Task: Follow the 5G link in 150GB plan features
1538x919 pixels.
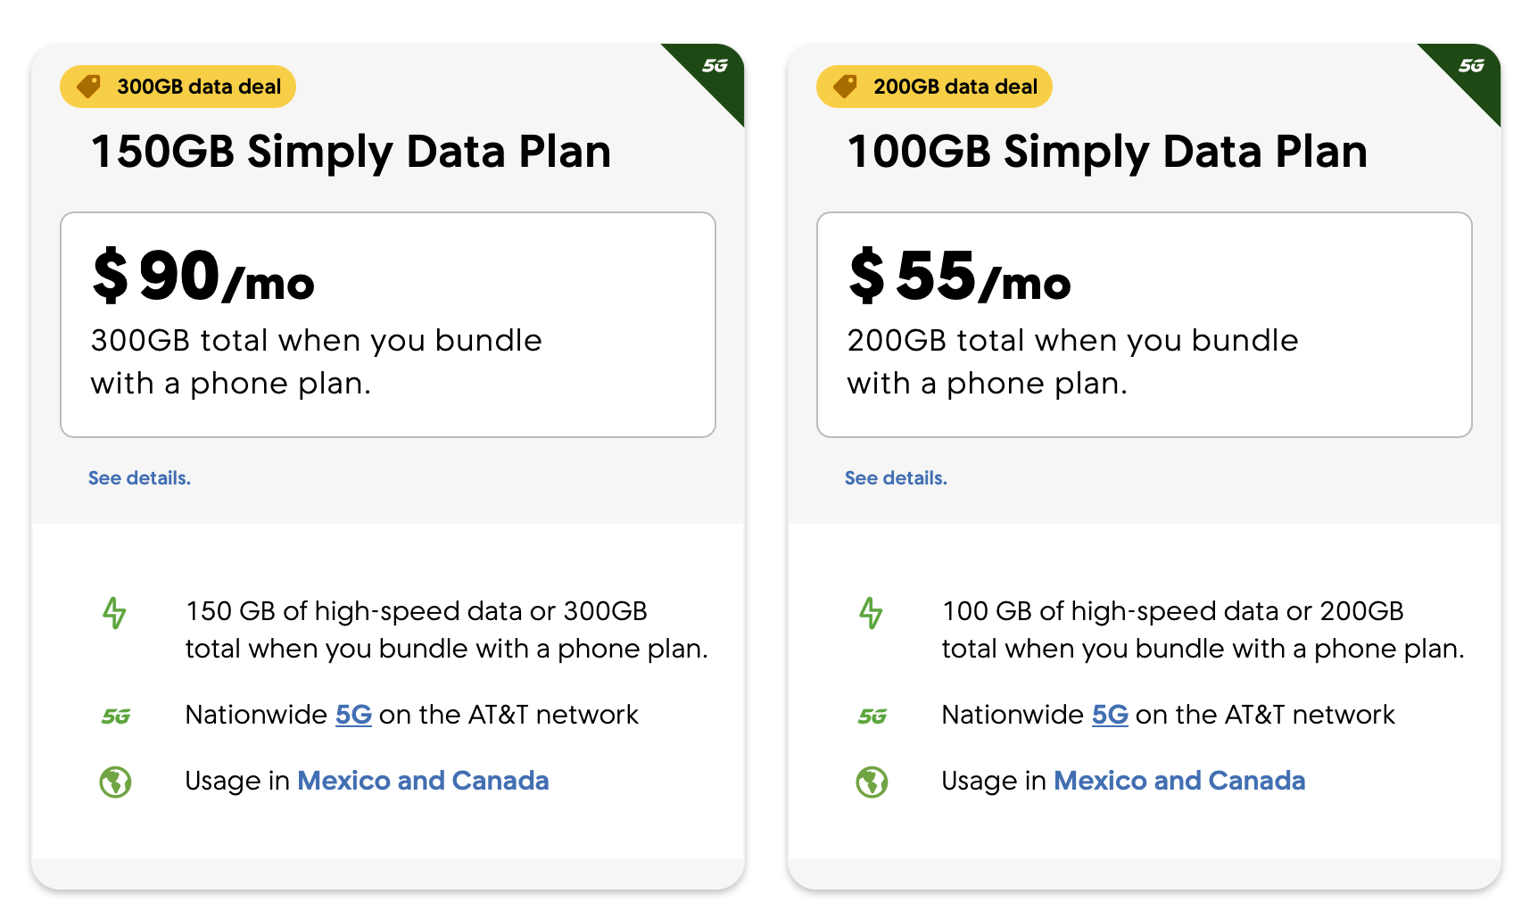Action: [353, 715]
